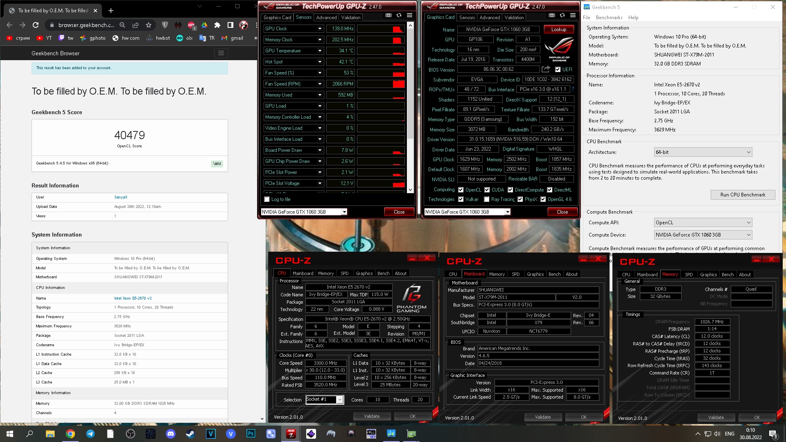Viewport: 786px width, 442px height.
Task: Open Telegram from the taskbar
Action: tap(90, 434)
